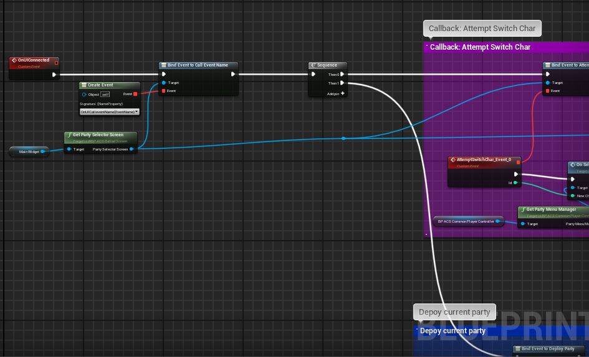Image resolution: width=589 pixels, height=357 pixels.
Task: Click Target pin on Bind Event to Atten node
Action: coord(548,83)
